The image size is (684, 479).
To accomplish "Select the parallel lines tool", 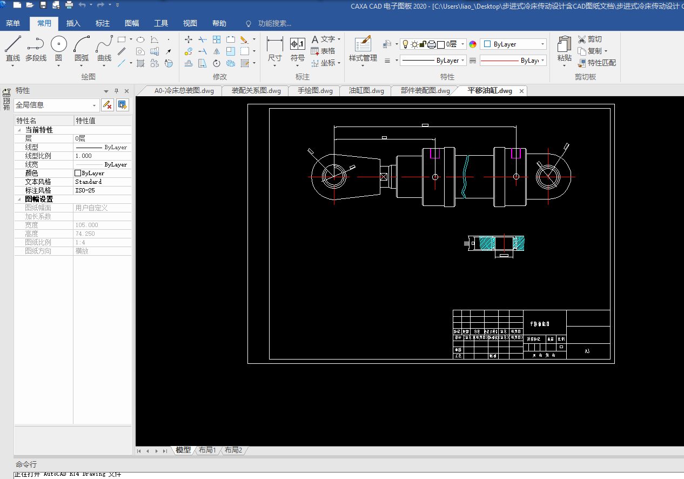I will [122, 51].
